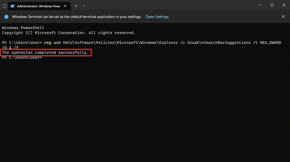Click the administrator shield icon in title bar
This screenshot has height=162, width=290.
tap(4, 6)
